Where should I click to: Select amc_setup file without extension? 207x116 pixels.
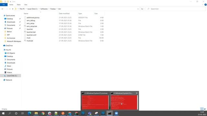pos(30,24)
